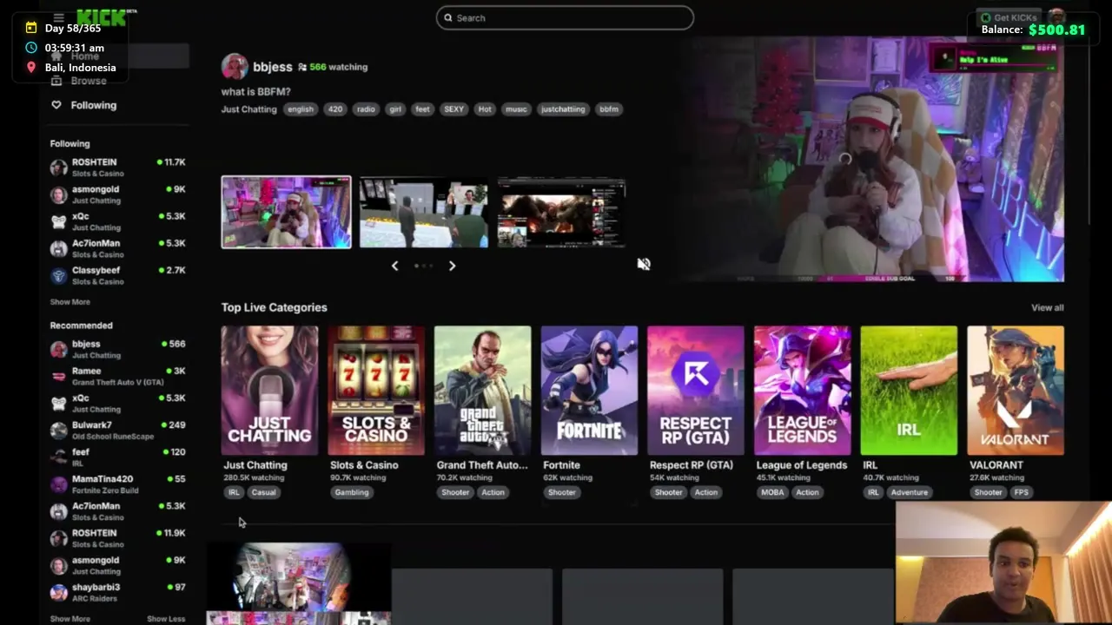
Task: Open the user profile avatar menu
Action: click(1056, 16)
